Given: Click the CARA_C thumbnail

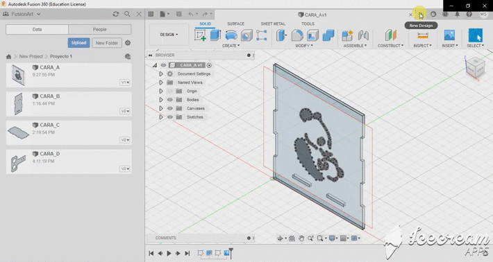Looking at the screenshot, I should pos(18,132).
